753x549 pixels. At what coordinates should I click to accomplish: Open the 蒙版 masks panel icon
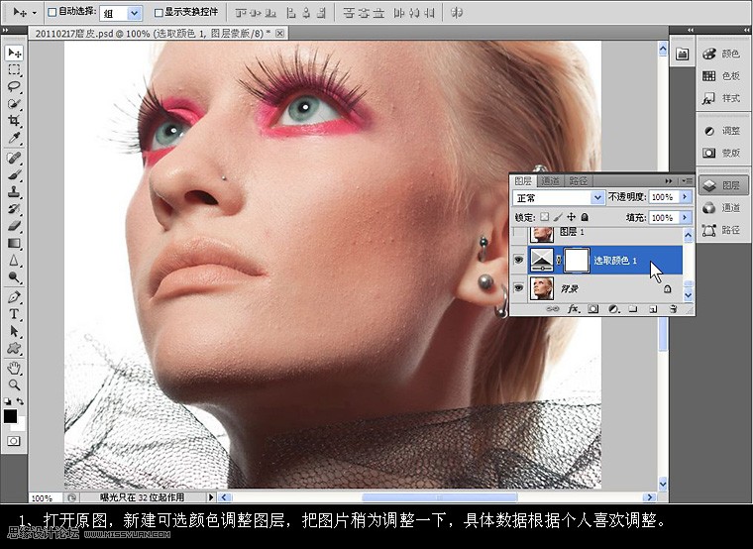(709, 153)
